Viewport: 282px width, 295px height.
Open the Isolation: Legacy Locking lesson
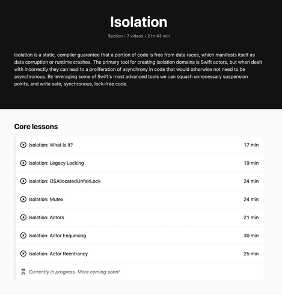pyautogui.click(x=139, y=163)
